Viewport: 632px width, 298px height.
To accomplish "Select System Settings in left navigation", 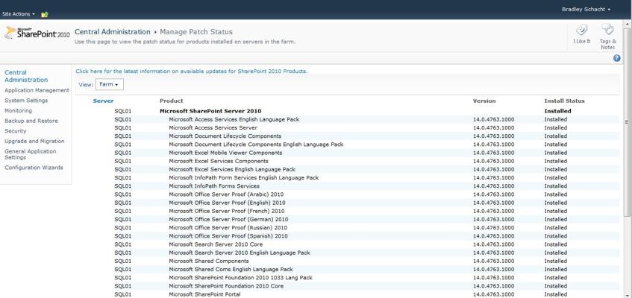I will [x=26, y=101].
